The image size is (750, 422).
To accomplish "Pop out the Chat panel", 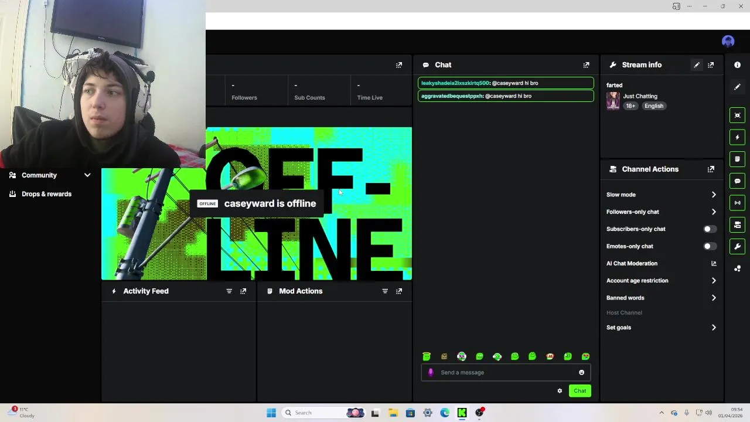I will pos(586,65).
